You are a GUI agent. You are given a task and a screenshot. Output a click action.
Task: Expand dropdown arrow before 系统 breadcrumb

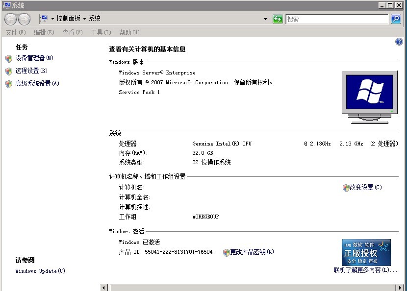click(85, 19)
